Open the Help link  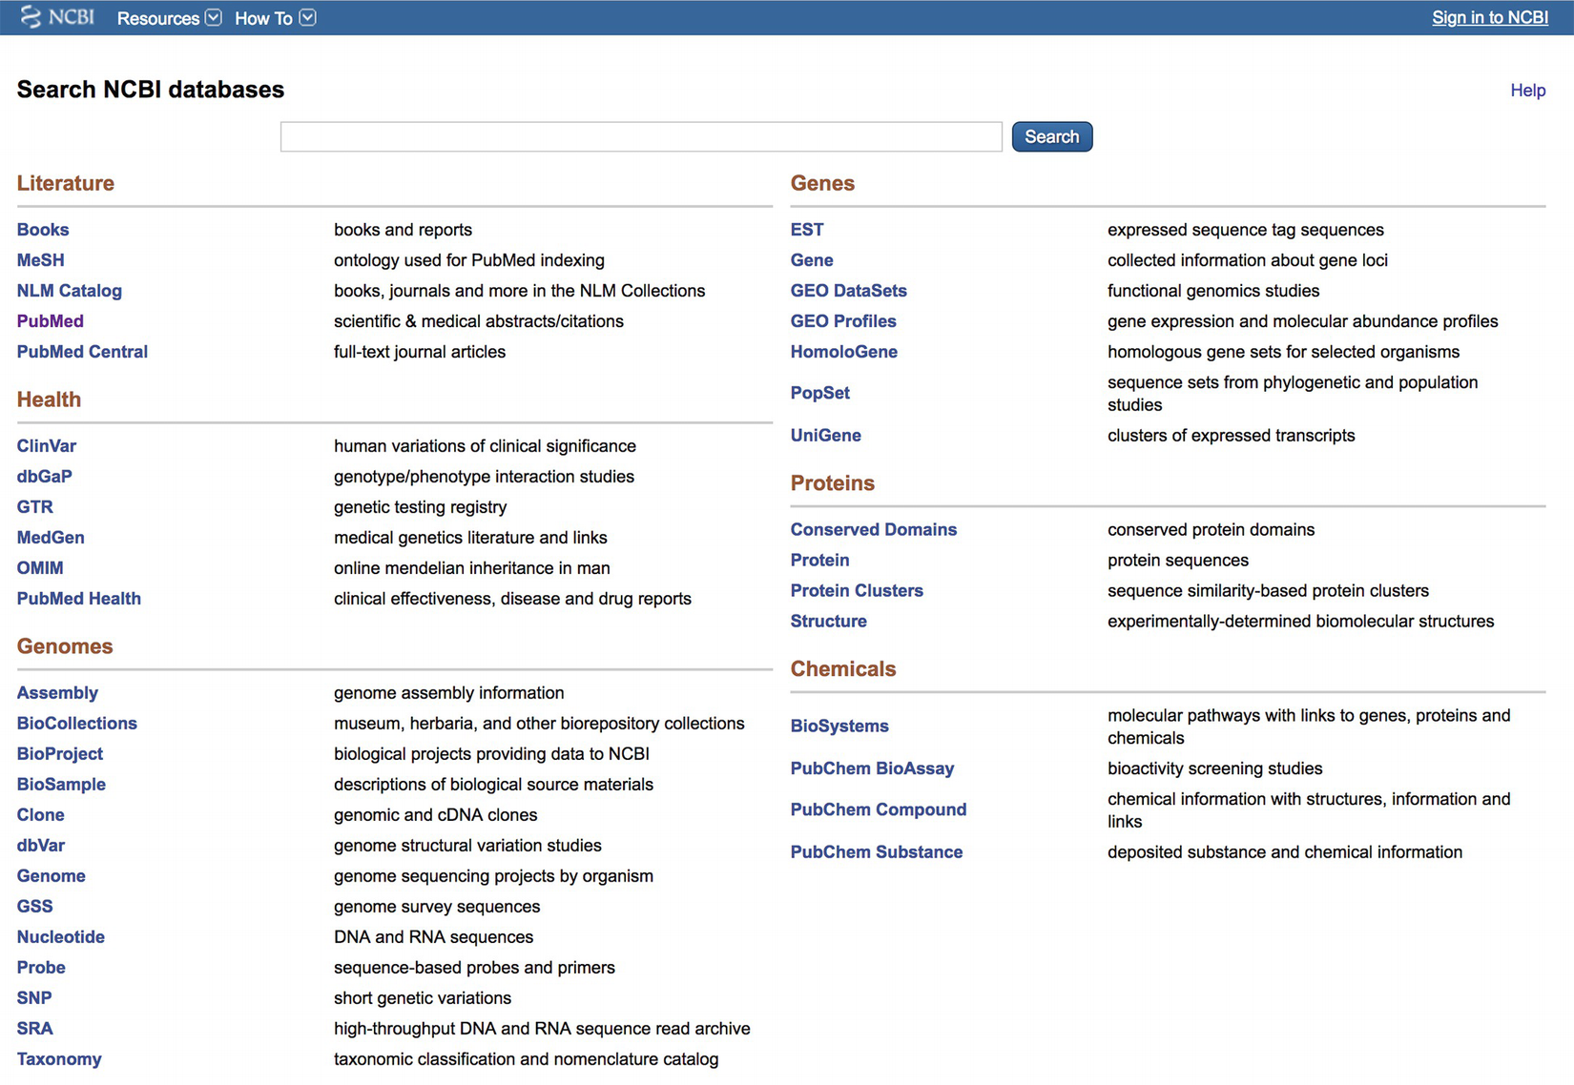[x=1527, y=91]
